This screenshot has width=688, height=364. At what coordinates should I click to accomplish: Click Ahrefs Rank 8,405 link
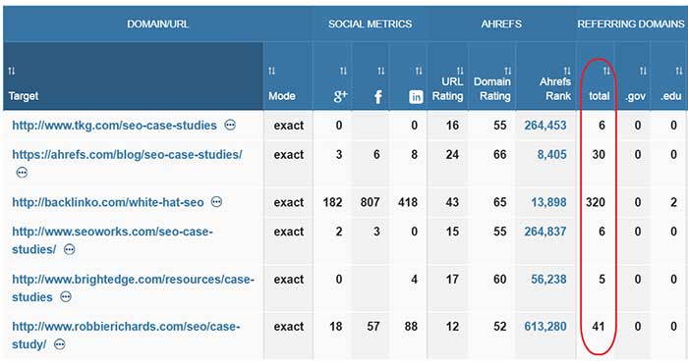coord(552,155)
